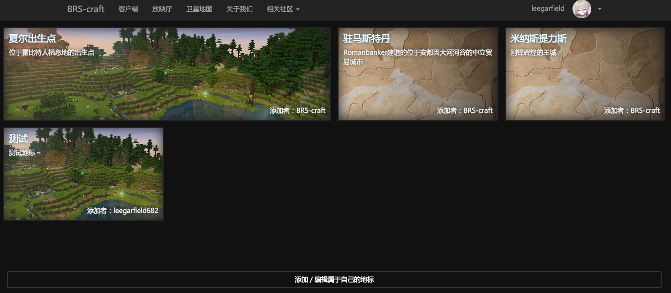Screen dimensions: 671x293
Task: Click the 添加 / 编辑属于自己的地标 button
Action: (x=334, y=279)
